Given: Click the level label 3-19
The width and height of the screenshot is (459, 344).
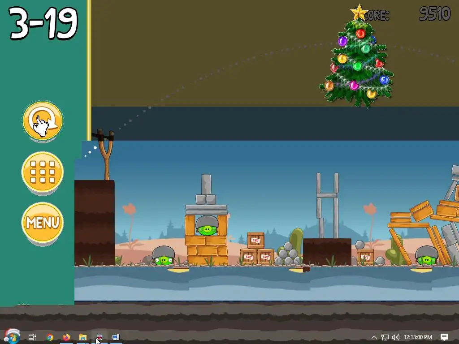Looking at the screenshot, I should 43,23.
